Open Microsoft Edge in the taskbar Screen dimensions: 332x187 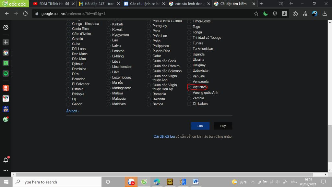point(157,182)
